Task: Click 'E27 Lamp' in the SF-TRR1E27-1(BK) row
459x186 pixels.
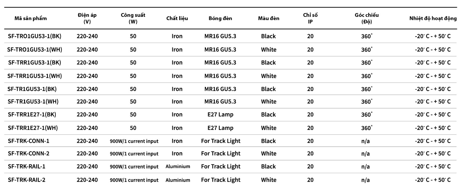Action: (x=220, y=114)
